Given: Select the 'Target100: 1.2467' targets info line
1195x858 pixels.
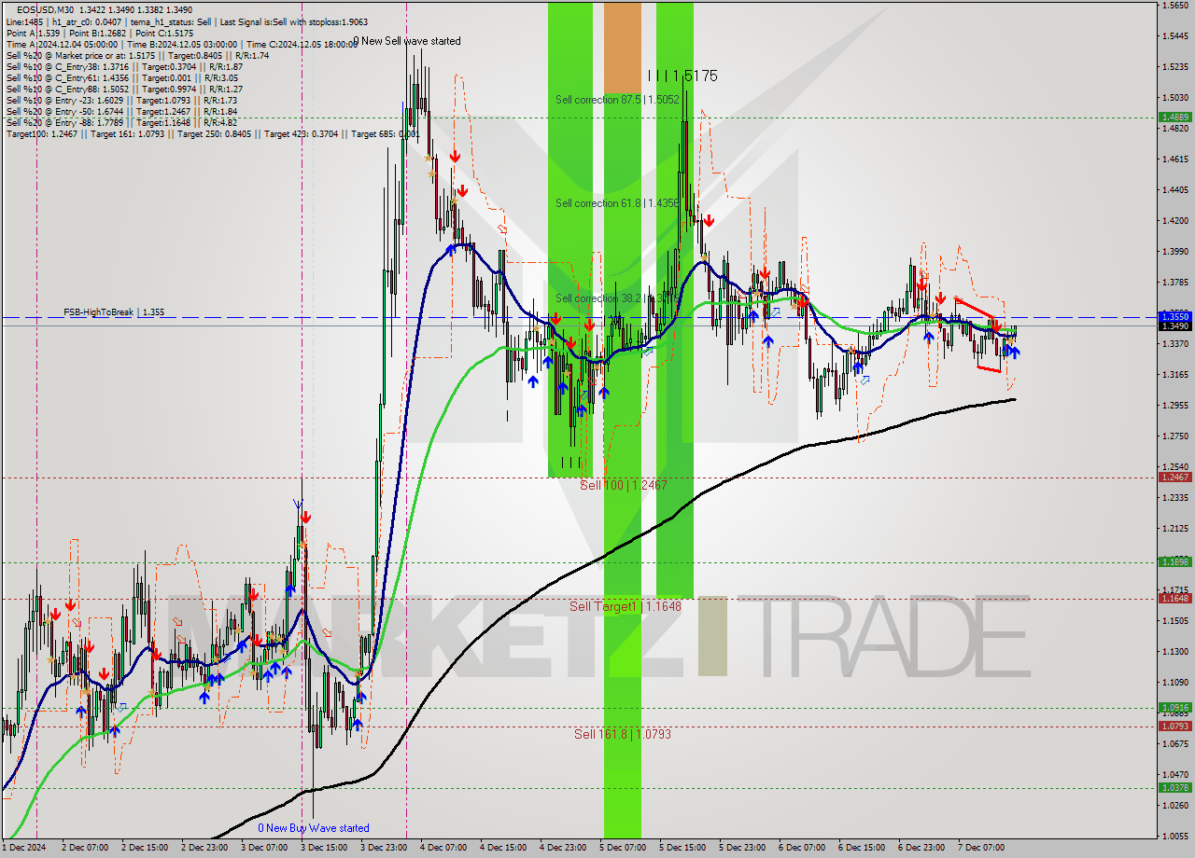Looking at the screenshot, I should point(213,134).
